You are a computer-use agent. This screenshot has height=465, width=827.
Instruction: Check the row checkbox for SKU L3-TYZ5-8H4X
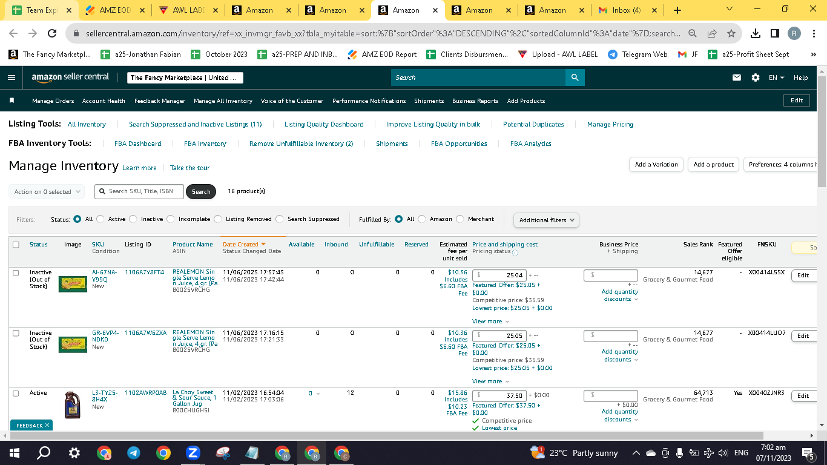(16, 393)
